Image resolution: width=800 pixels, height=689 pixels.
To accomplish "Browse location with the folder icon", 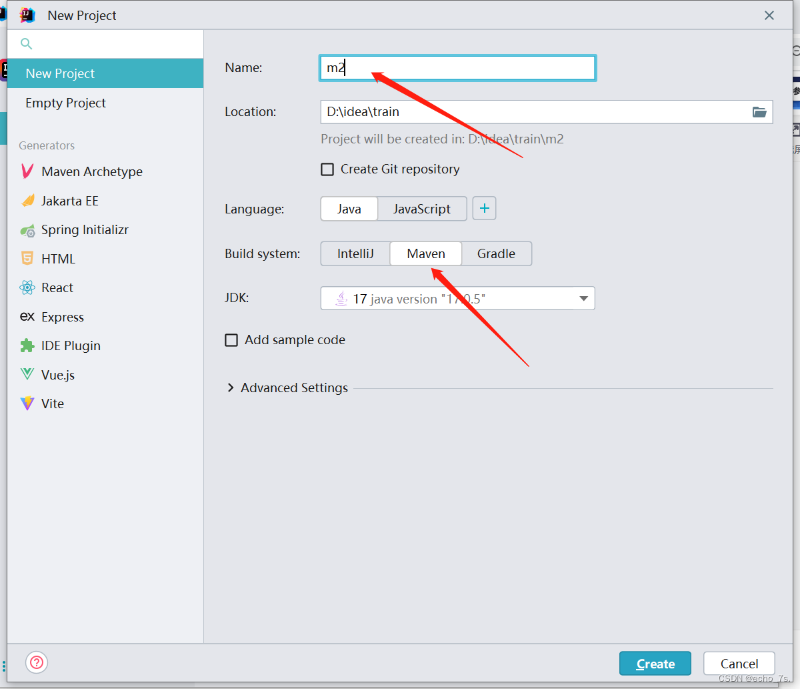I will (759, 112).
